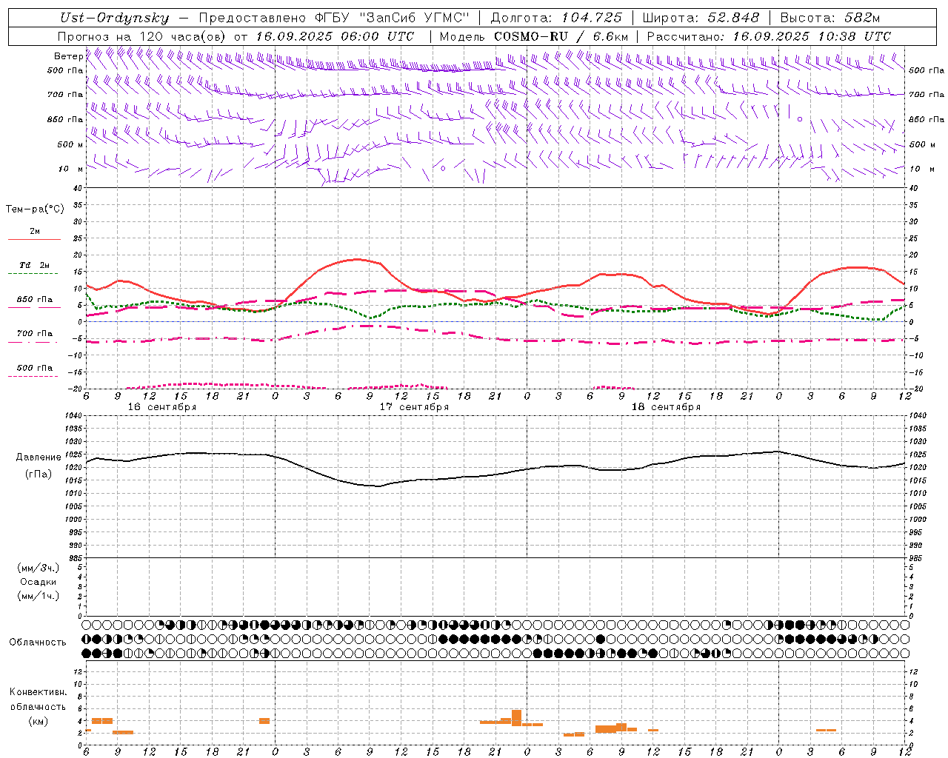Click the date label 17 сентября

pyautogui.click(x=414, y=407)
